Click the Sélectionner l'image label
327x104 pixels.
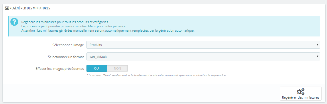pos(68,45)
